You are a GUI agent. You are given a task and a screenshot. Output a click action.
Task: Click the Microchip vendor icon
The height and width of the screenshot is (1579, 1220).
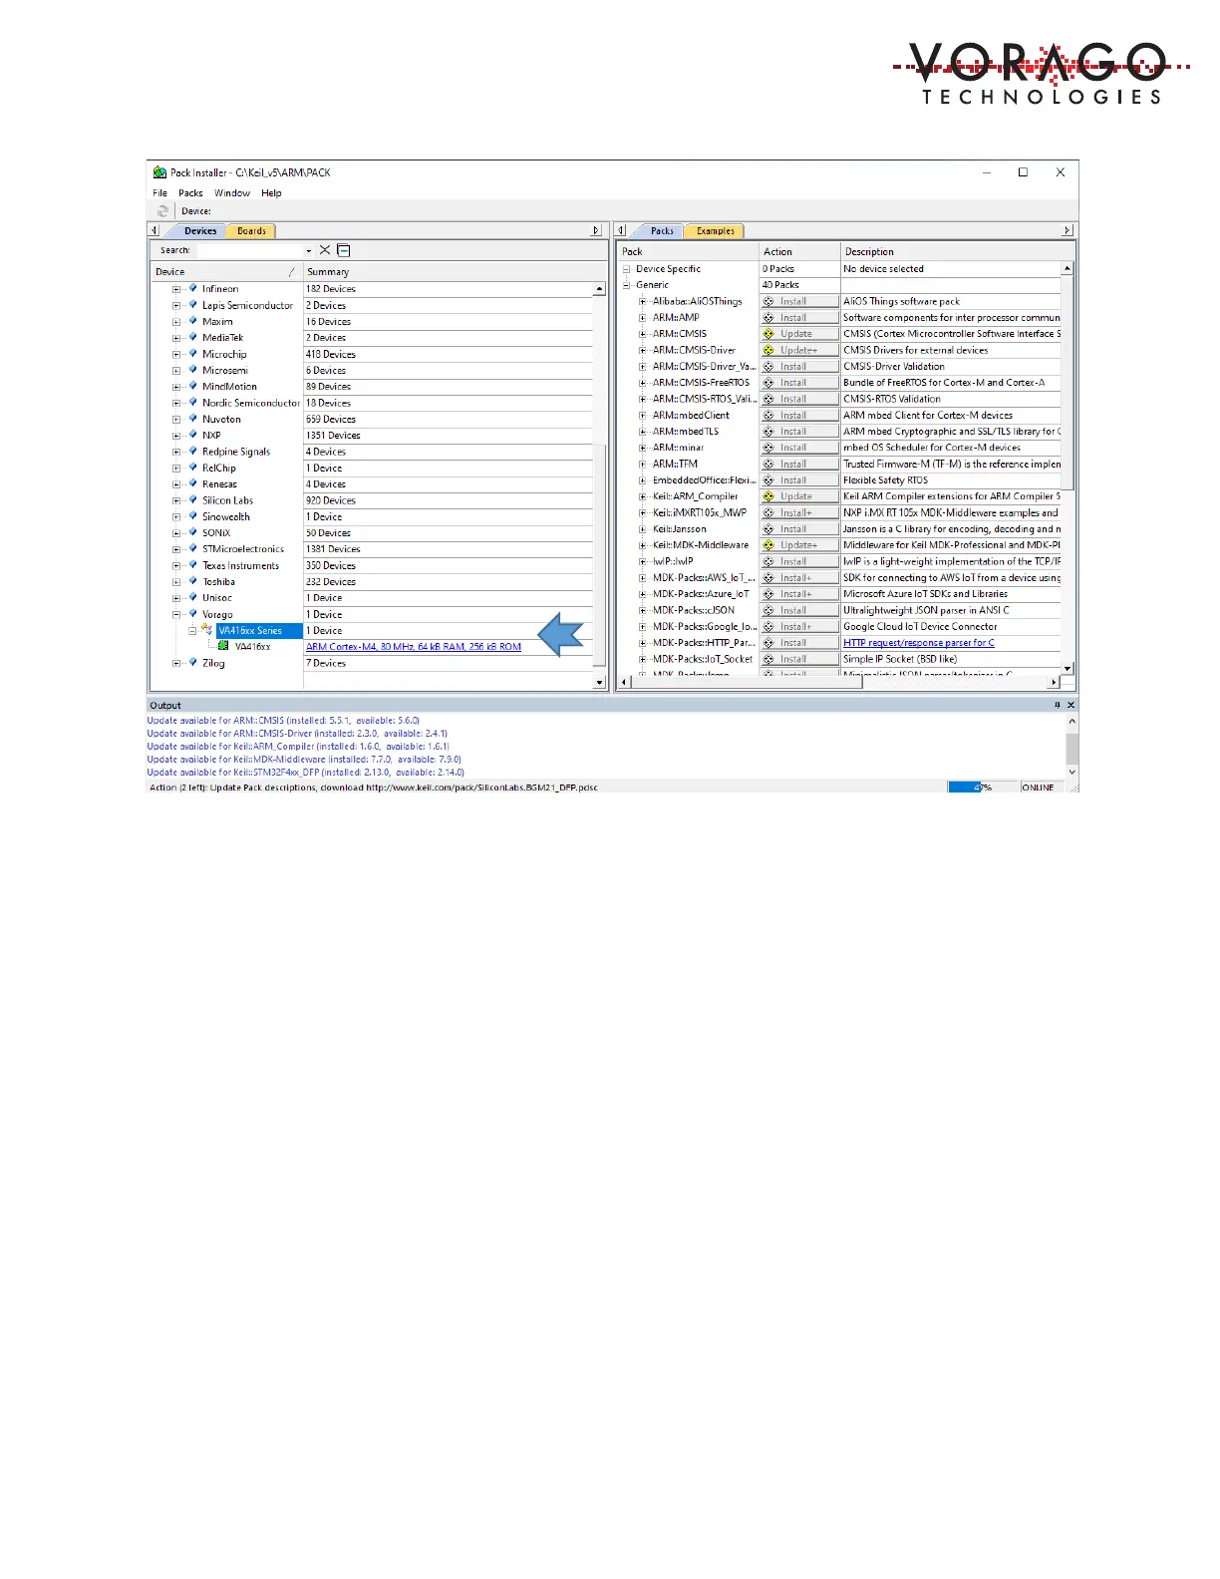193,353
